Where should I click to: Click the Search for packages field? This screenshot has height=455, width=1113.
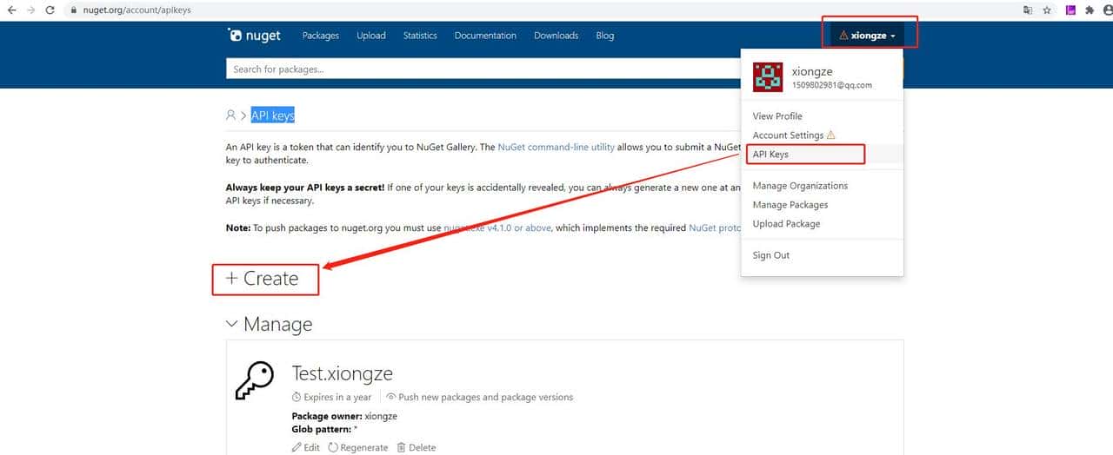pyautogui.click(x=478, y=69)
